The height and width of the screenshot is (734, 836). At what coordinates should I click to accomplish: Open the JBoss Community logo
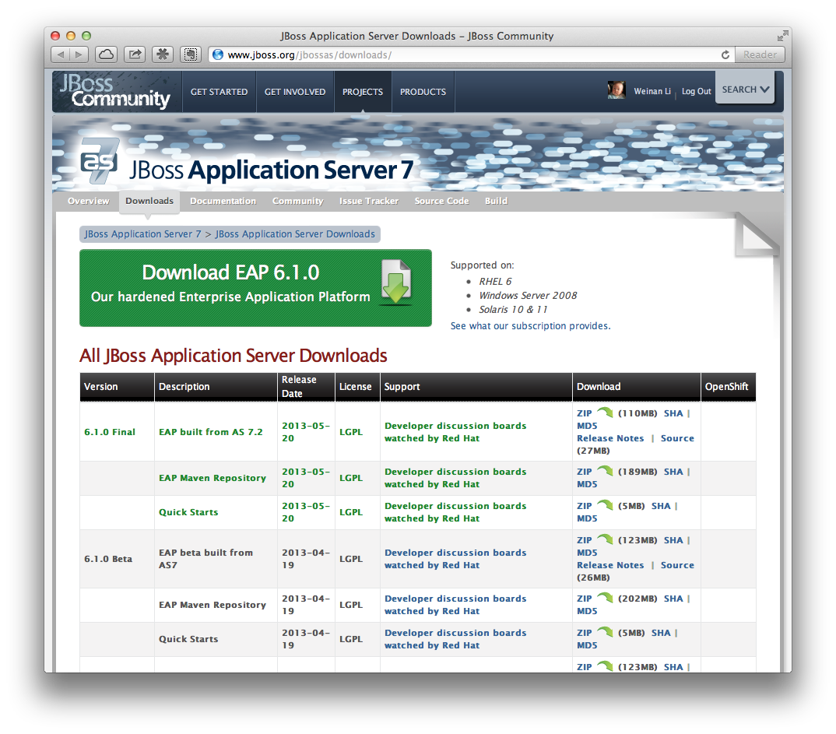pyautogui.click(x=115, y=92)
